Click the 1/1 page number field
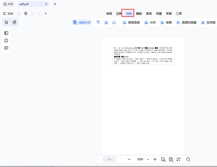 pos(110,159)
